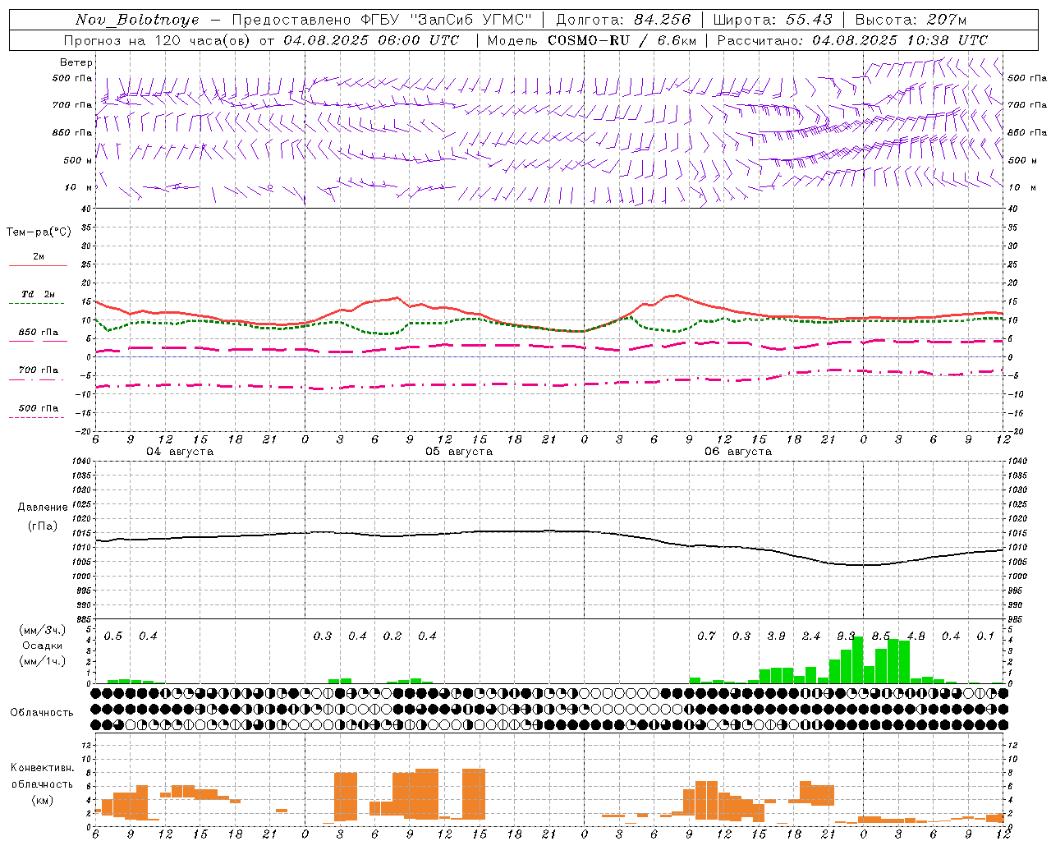The width and height of the screenshot is (1051, 841).
Task: Click the '(мм/3ч.)' precipitation unit label
Action: click(42, 630)
